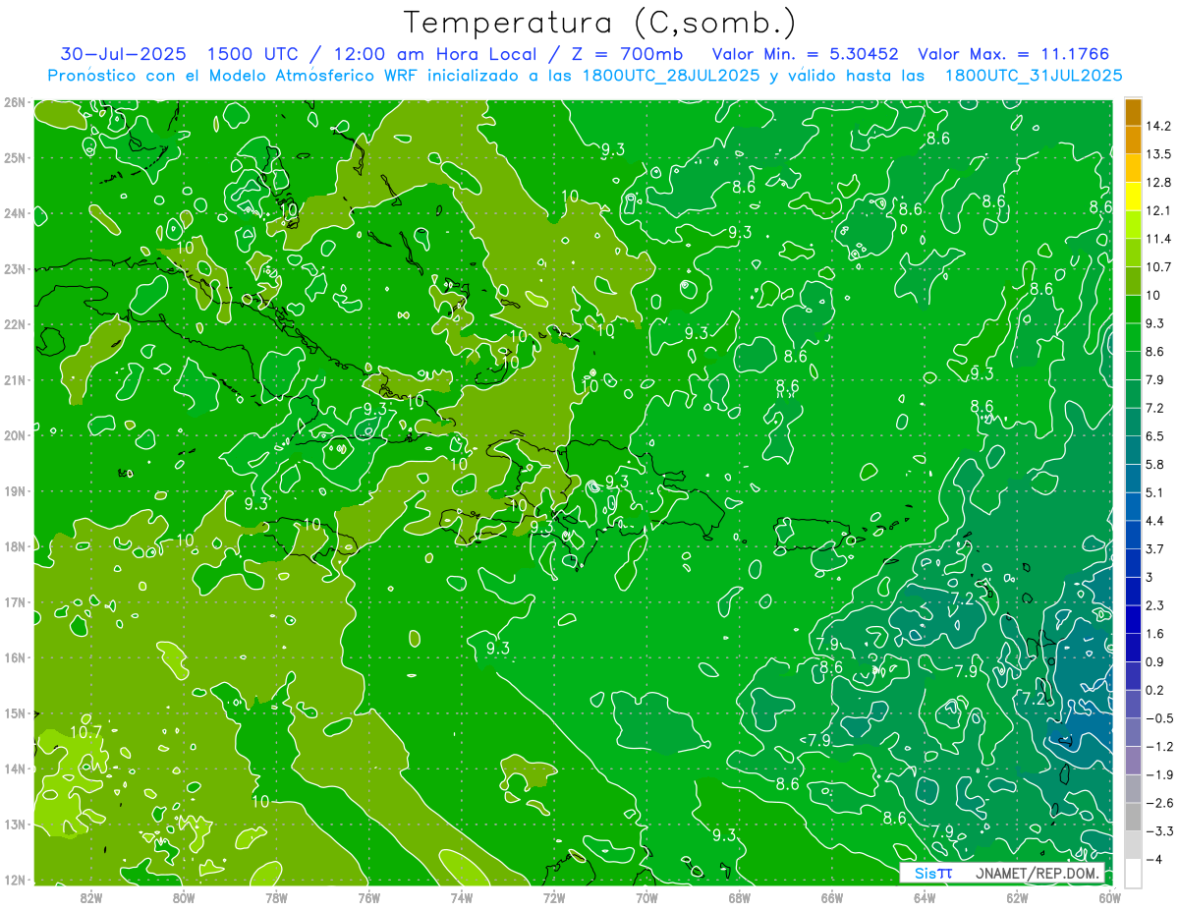
Task: Click the 70W longitude axis label
Action: [x=646, y=897]
